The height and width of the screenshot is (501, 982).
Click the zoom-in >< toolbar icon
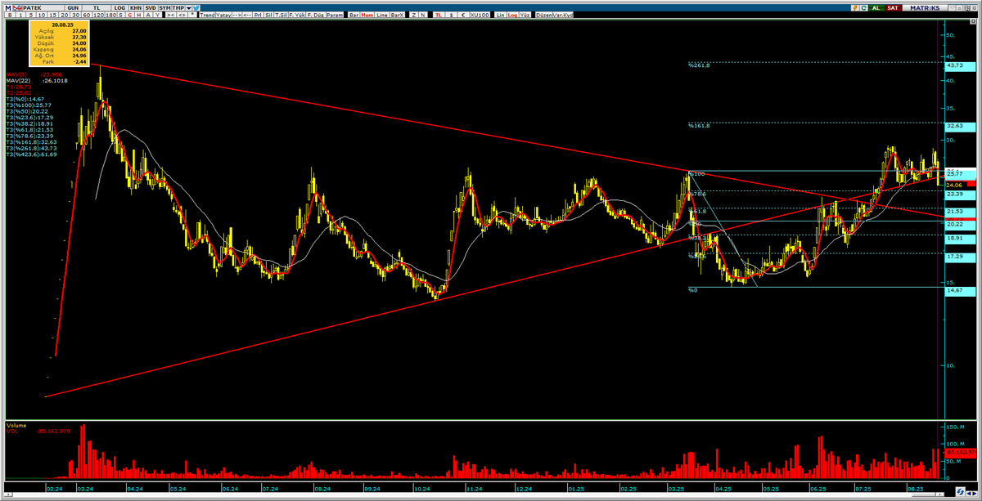(x=170, y=15)
